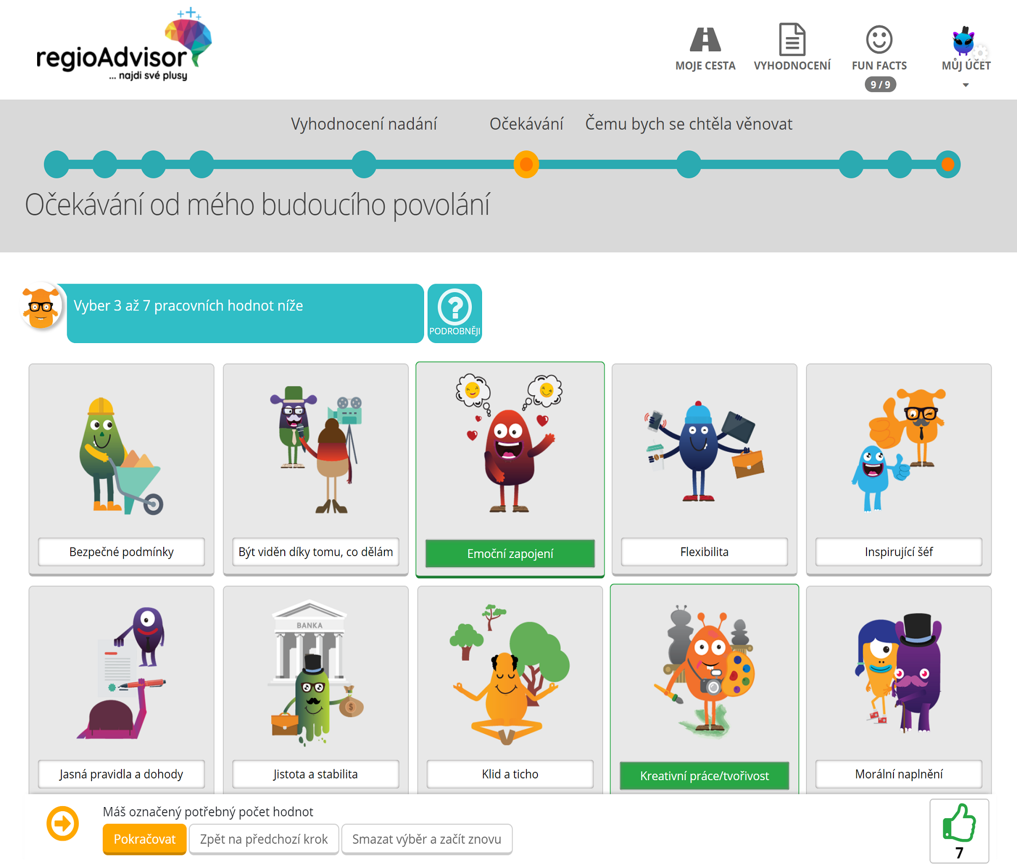Click the orange mascot avatar with glasses
Viewport: 1017px width, 864px height.
coord(41,306)
